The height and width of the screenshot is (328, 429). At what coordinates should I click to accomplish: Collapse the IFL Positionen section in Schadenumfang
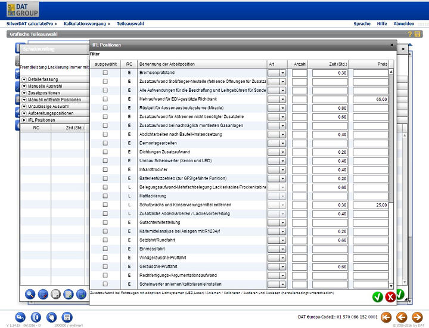click(24, 120)
